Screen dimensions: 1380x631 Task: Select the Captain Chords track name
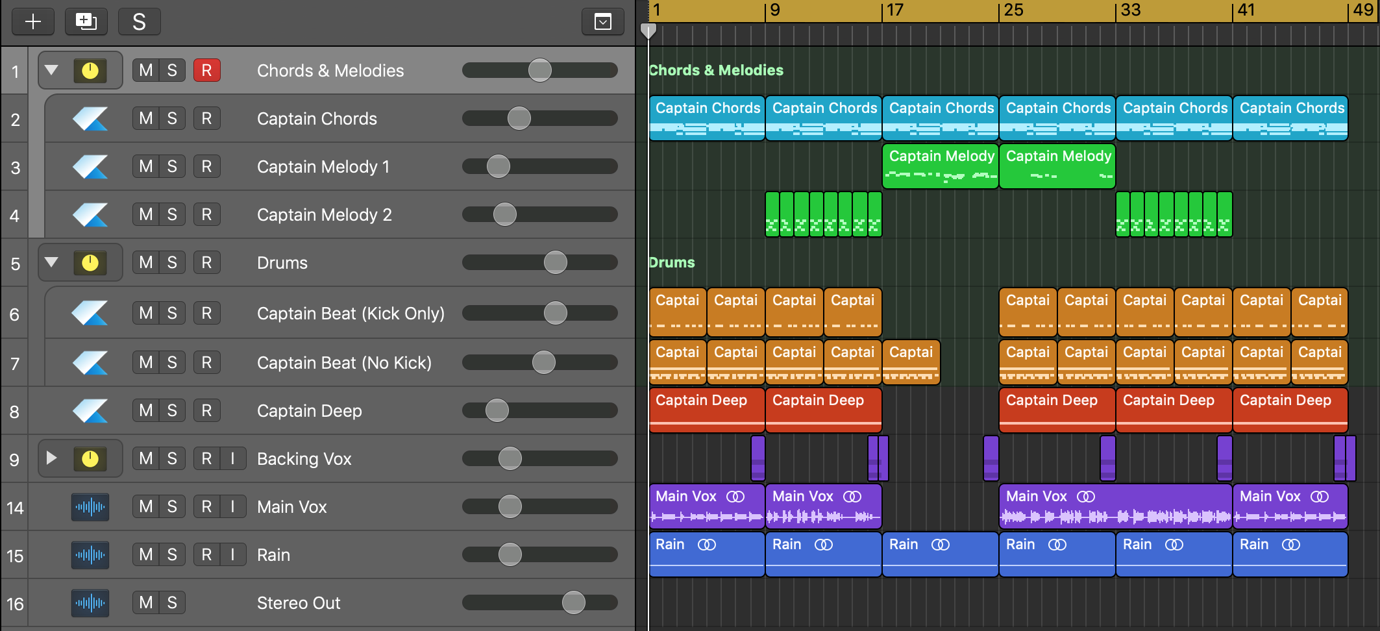[x=317, y=119]
